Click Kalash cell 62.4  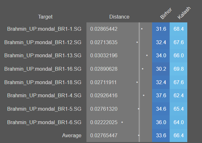(179, 96)
